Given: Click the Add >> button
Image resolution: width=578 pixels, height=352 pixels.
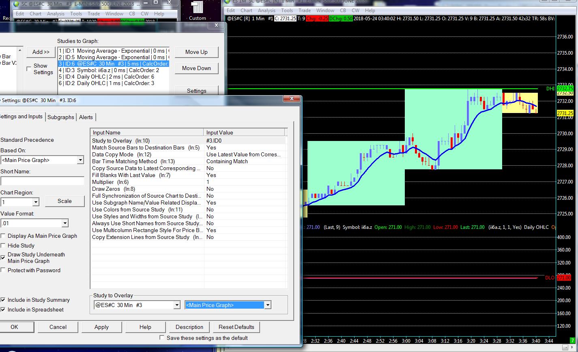Looking at the screenshot, I should pos(41,52).
